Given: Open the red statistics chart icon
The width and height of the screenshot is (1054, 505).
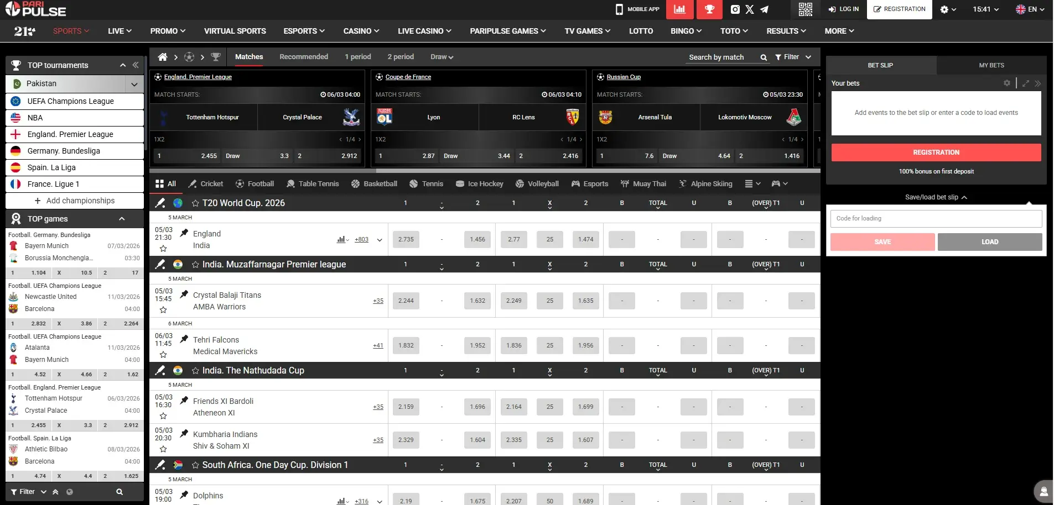Looking at the screenshot, I should coord(679,9).
